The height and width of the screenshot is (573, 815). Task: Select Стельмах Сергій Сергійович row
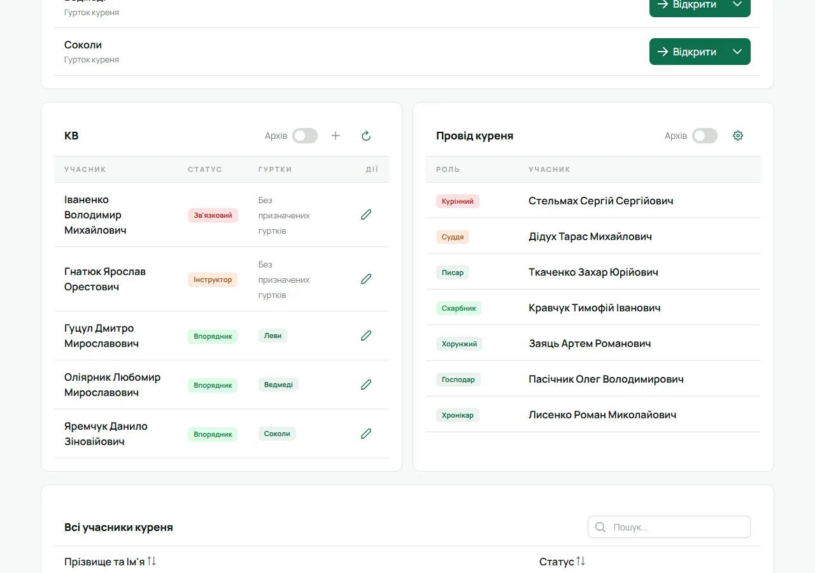coord(593,201)
